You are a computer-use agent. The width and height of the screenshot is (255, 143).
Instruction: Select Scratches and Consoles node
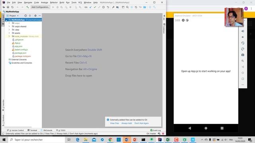point(22,63)
